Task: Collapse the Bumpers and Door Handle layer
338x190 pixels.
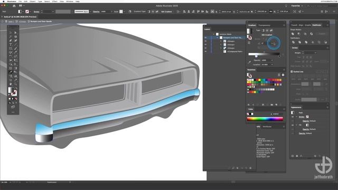Action: pyautogui.click(x=217, y=37)
